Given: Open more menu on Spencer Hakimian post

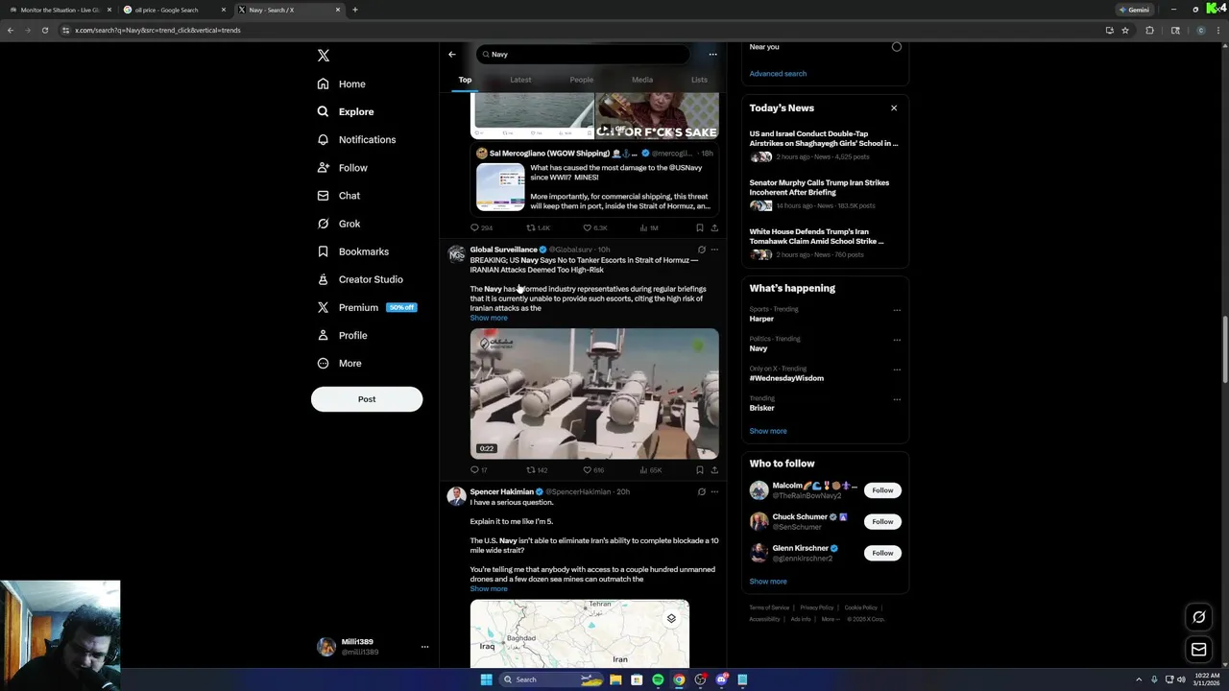Looking at the screenshot, I should pos(714,491).
